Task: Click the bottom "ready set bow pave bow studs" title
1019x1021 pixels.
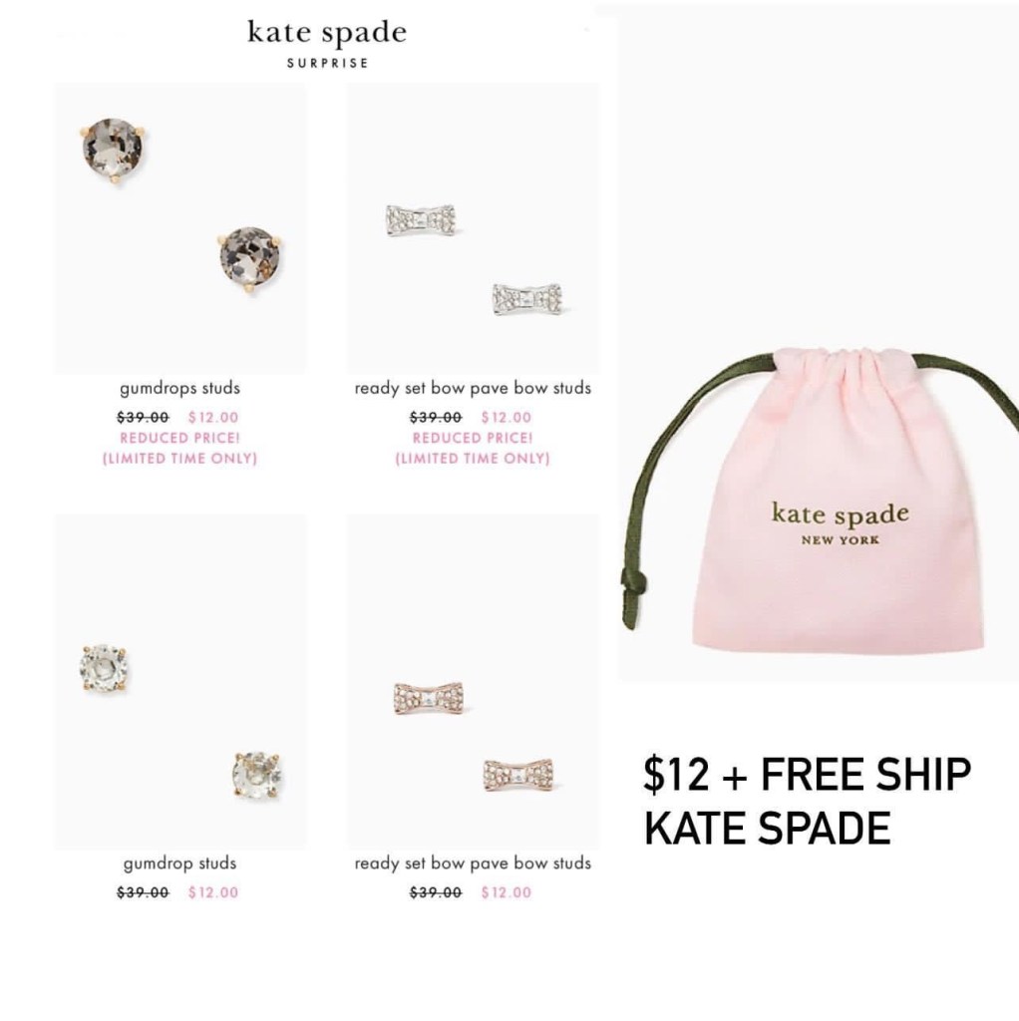Action: click(473, 863)
